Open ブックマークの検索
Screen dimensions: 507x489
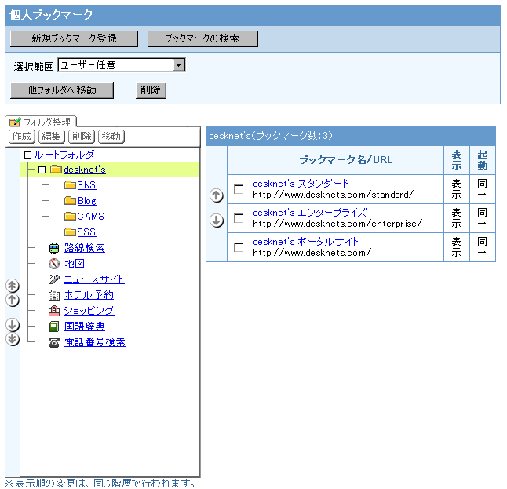tap(202, 38)
